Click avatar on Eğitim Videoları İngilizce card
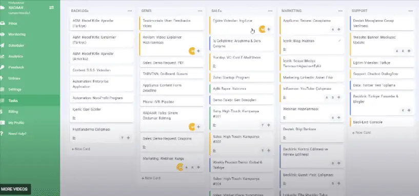The height and width of the screenshot is (196, 419). [262, 29]
